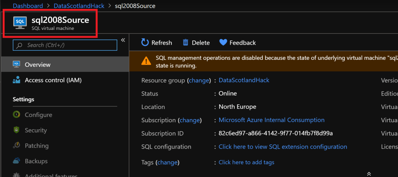Open DataScotlandHack breadcrumb link
This screenshot has height=177, width=398.
point(79,6)
